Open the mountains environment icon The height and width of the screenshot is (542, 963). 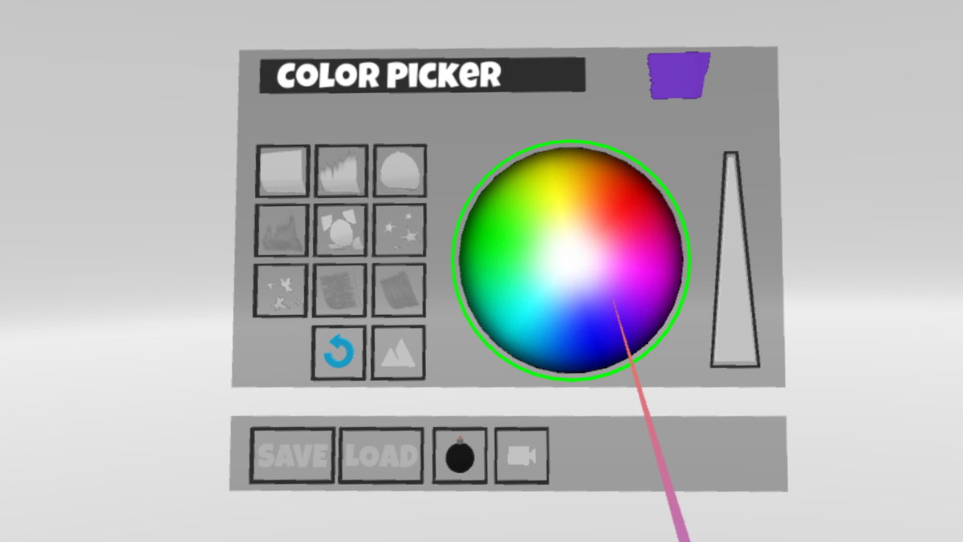[398, 352]
